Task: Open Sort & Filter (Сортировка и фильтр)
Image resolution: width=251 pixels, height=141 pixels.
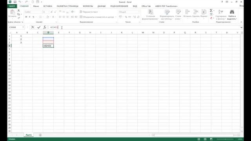Action: 221,15
